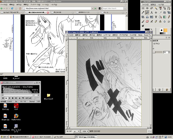Select the Move tool

pyautogui.click(x=156, y=12)
